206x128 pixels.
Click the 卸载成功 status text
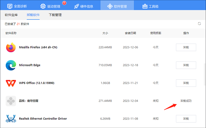coord(186,101)
